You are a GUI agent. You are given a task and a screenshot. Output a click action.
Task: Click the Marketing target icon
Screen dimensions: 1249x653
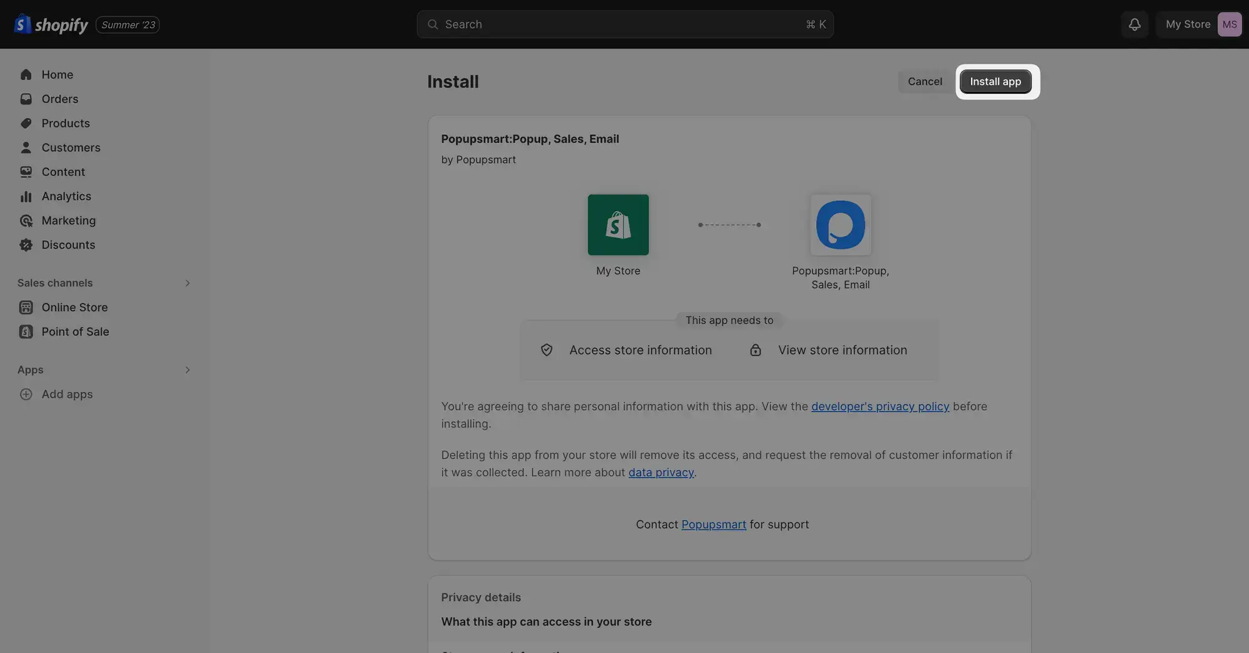pos(26,221)
